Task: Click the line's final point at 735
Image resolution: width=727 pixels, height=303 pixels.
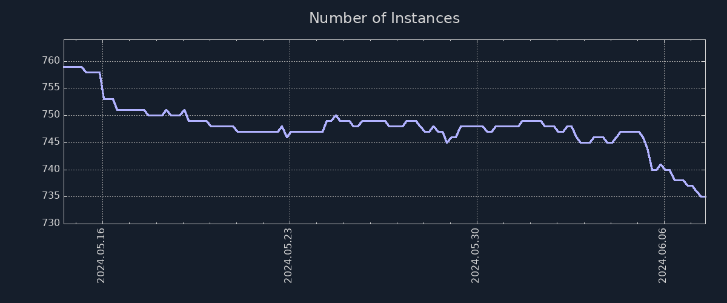Action: [704, 196]
